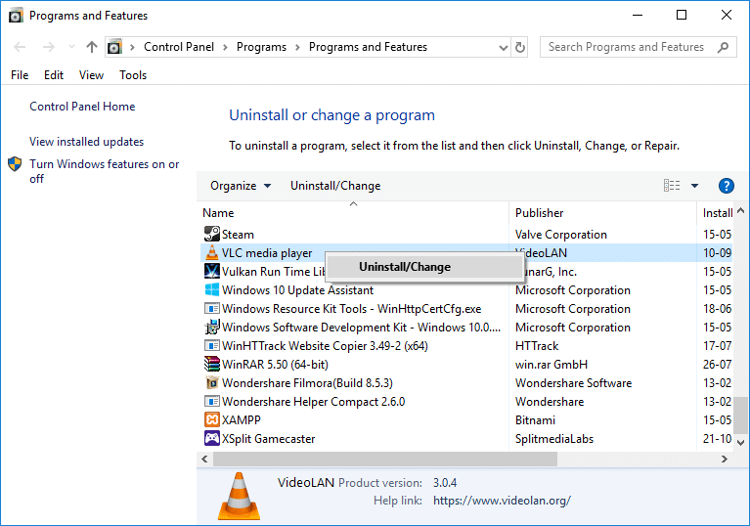
Task: Open the View menu
Action: pyautogui.click(x=91, y=75)
